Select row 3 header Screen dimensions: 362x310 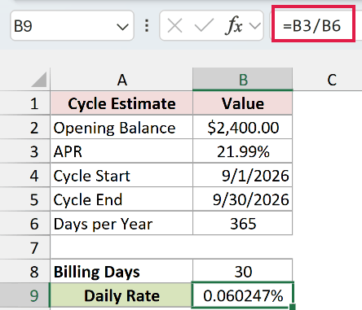(x=25, y=151)
